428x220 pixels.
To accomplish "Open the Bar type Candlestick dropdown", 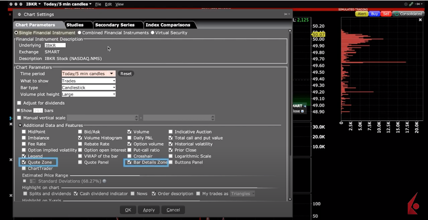I will (x=88, y=87).
